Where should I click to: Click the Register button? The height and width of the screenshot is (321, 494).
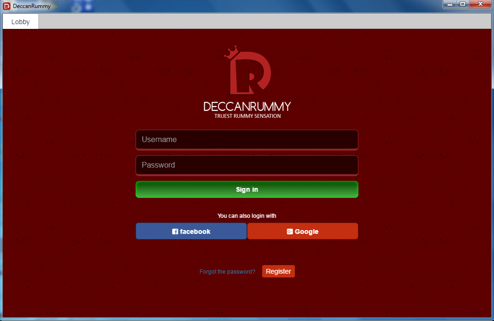tap(278, 271)
